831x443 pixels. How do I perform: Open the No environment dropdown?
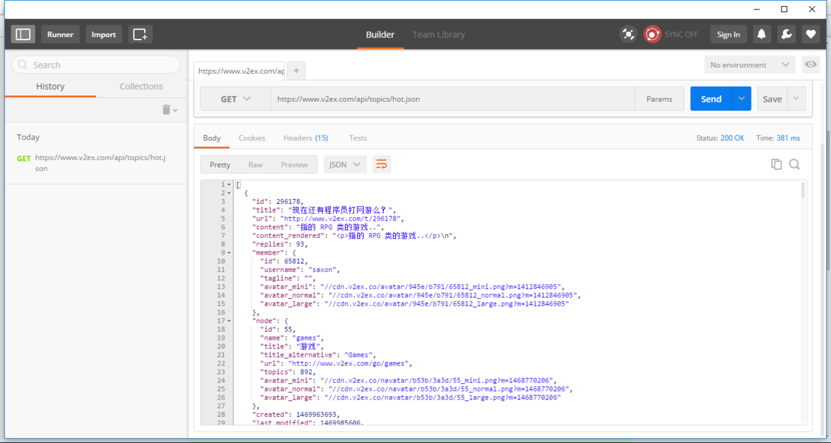pos(749,65)
